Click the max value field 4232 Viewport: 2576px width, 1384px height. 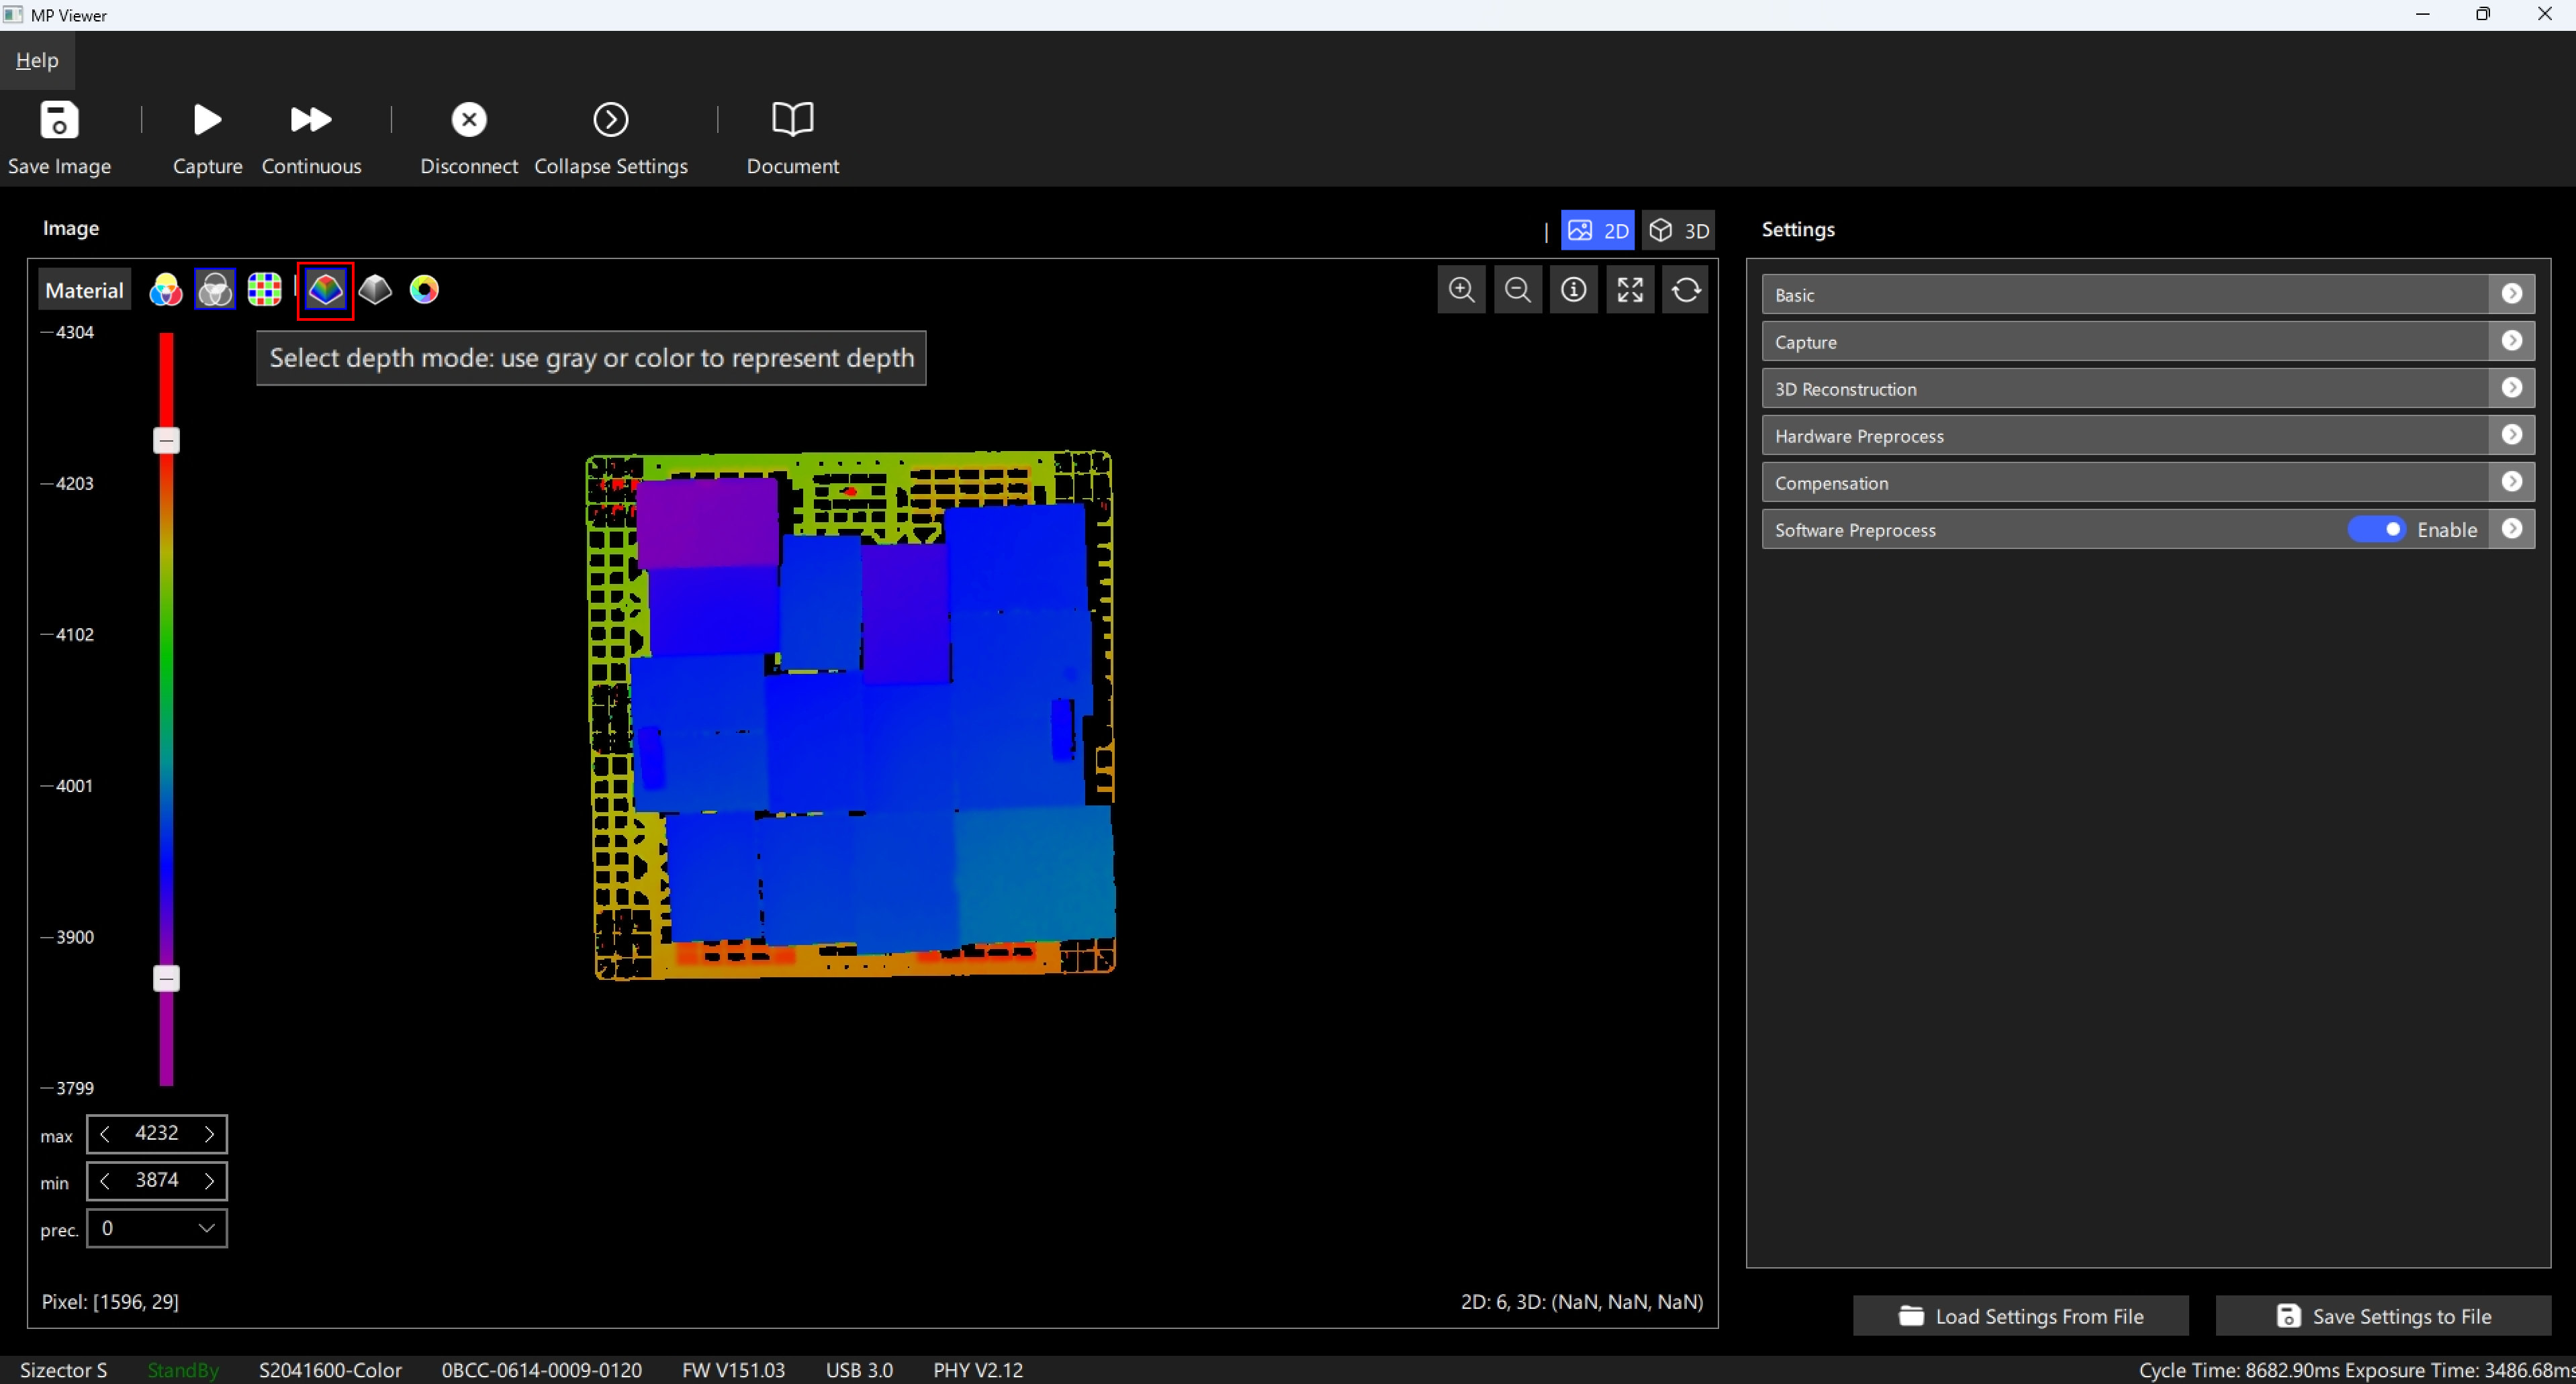[157, 1133]
